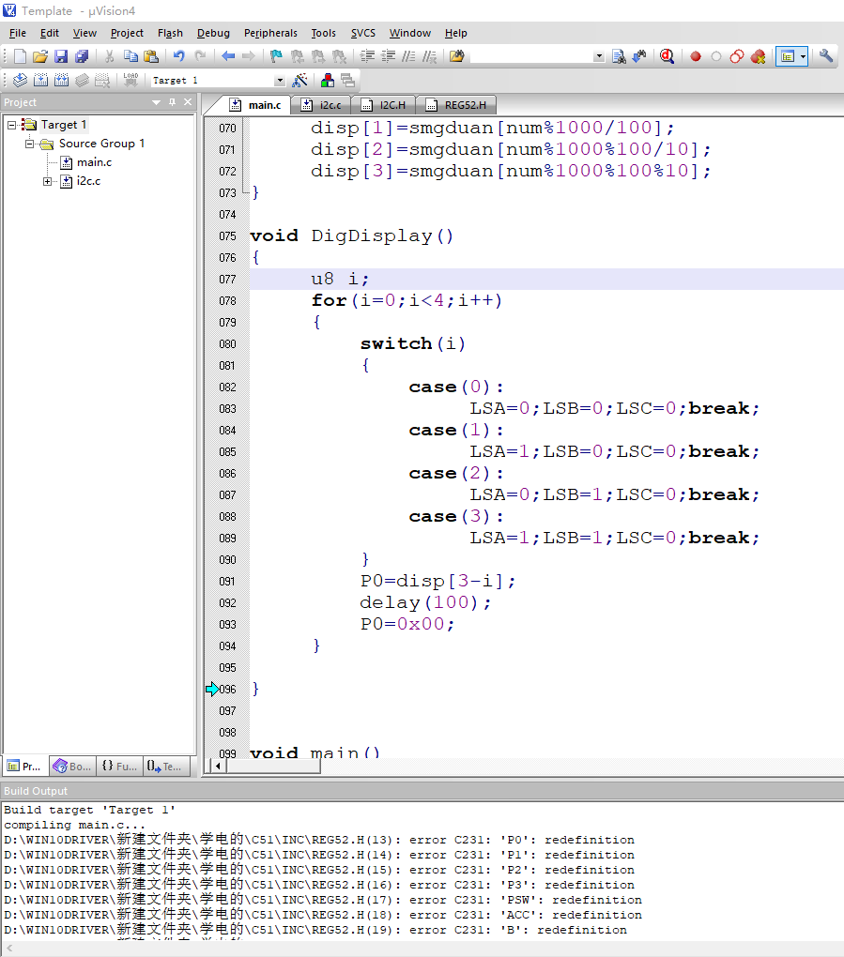
Task: Open the Debug menu
Action: 213,33
